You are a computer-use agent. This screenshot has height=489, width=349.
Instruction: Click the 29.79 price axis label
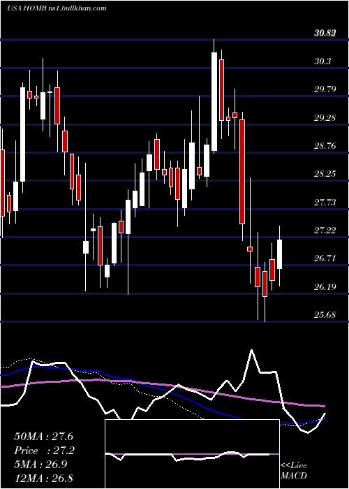pyautogui.click(x=325, y=89)
